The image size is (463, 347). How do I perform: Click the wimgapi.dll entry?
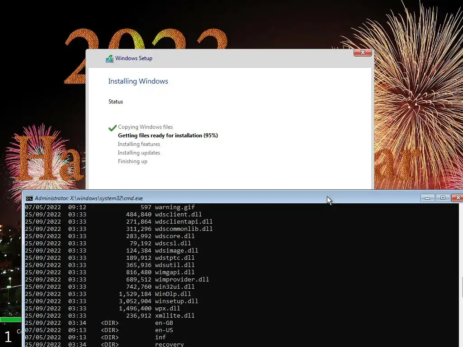click(175, 272)
